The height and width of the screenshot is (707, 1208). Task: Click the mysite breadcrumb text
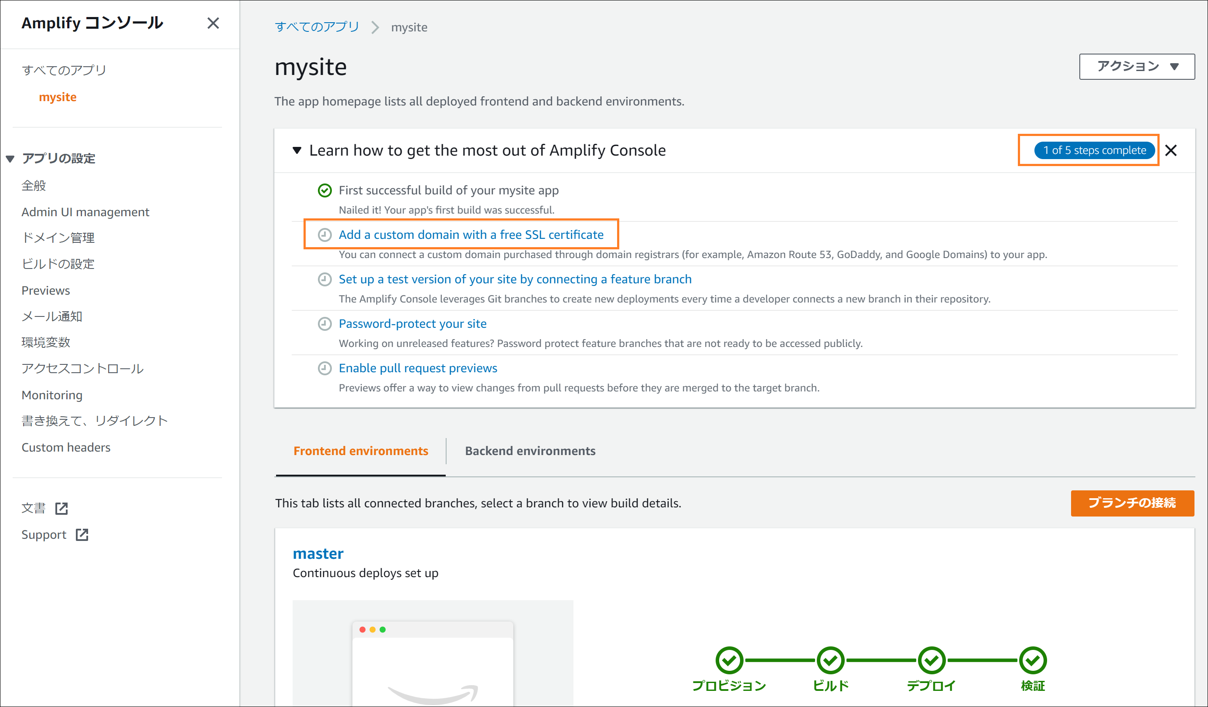(409, 27)
